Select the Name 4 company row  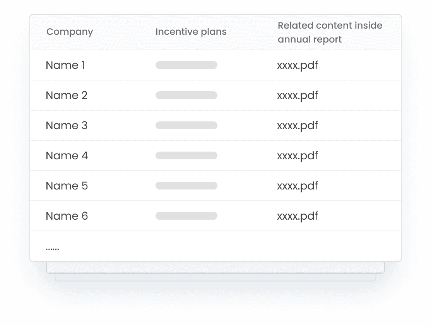coord(67,155)
